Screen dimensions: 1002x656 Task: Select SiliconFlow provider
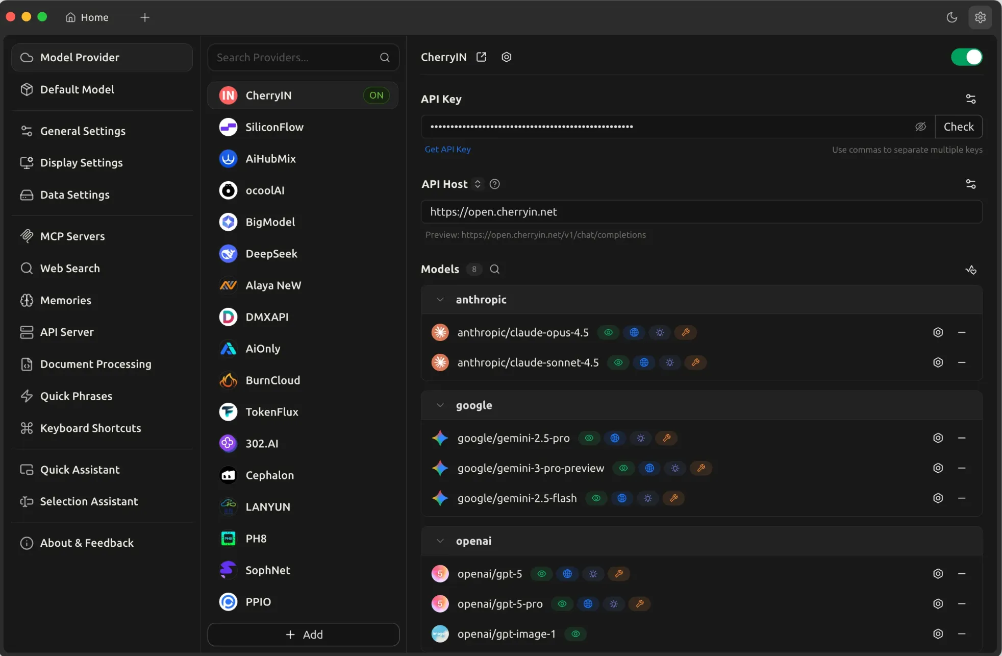pos(303,127)
